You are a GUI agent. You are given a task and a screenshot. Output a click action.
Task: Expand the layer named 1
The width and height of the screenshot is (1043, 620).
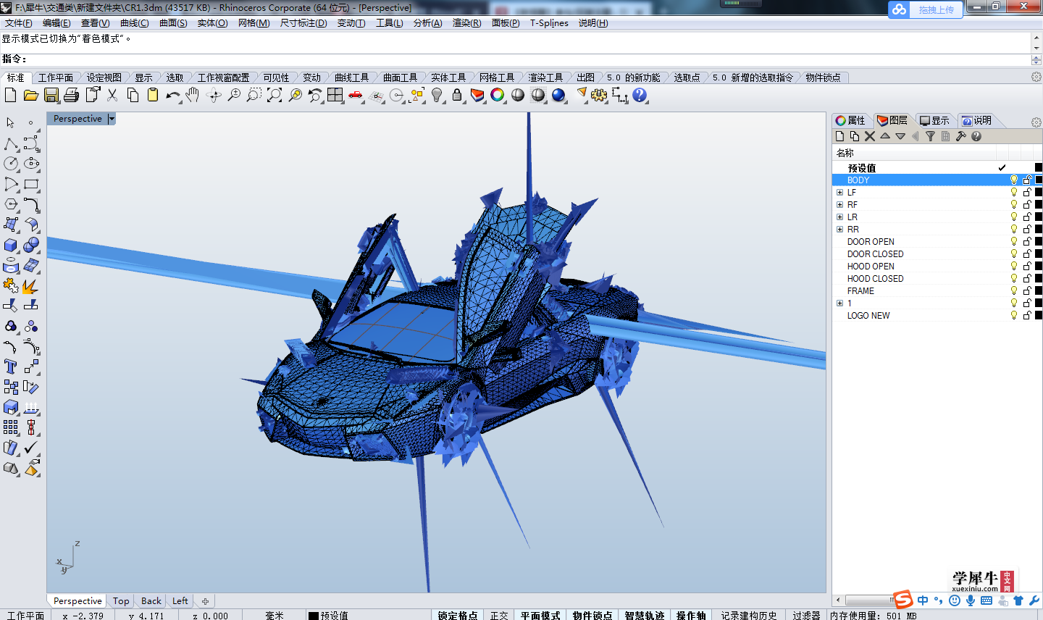pos(839,303)
